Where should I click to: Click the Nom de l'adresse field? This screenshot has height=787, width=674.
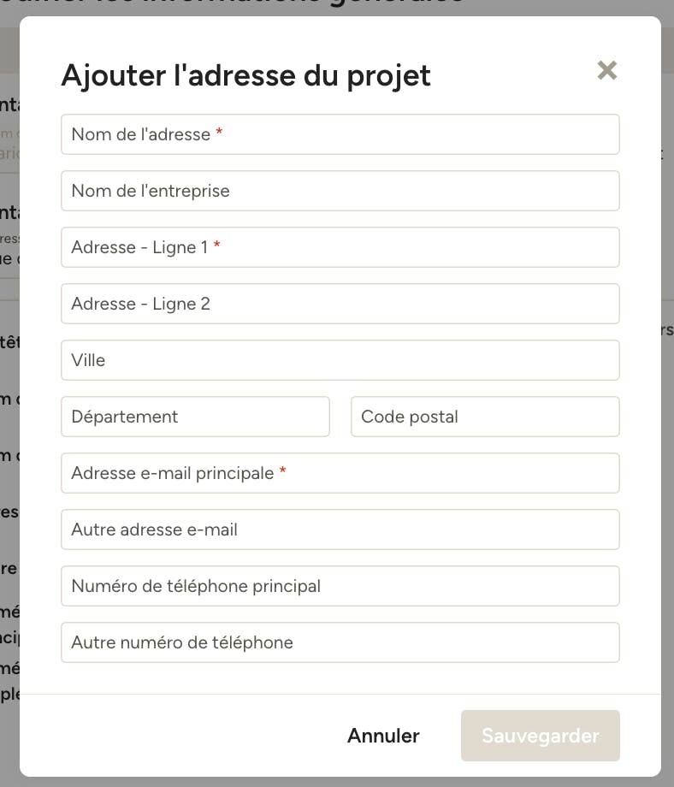[340, 134]
